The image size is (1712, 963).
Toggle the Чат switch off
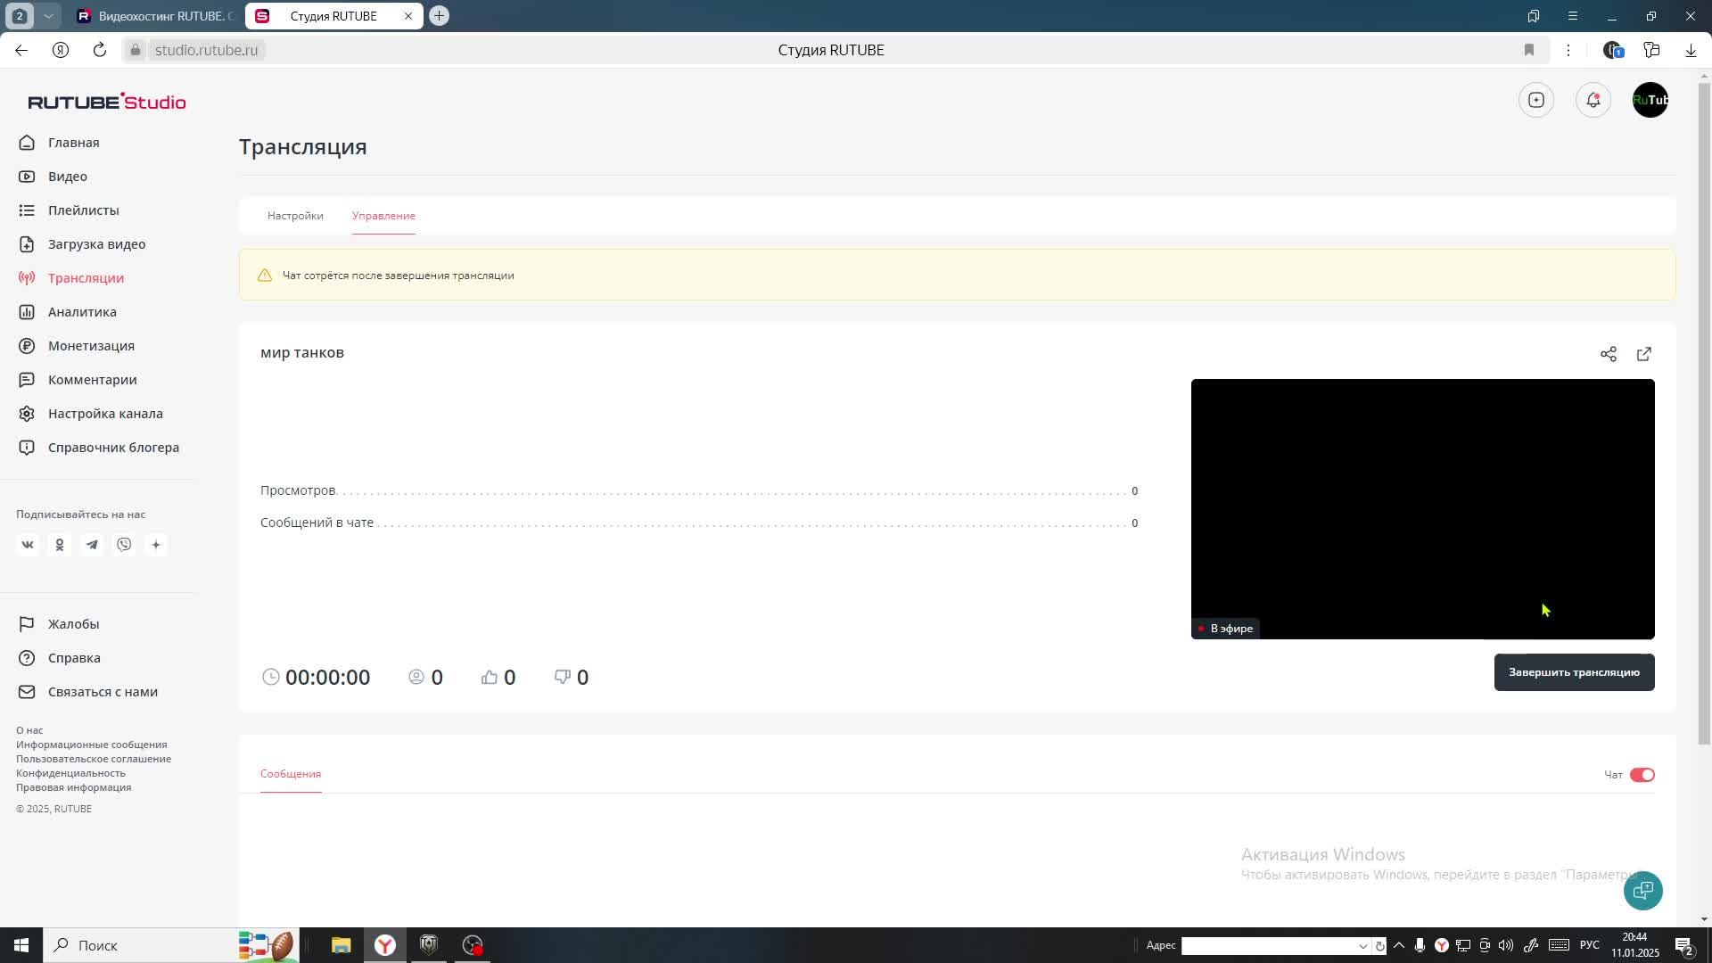tap(1642, 775)
